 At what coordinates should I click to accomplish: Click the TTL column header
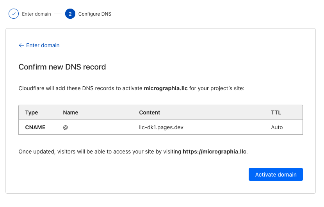[276, 112]
